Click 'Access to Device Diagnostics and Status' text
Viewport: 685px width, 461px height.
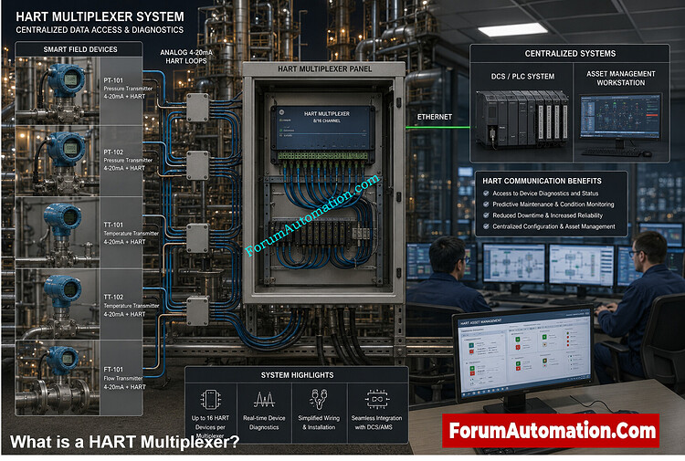pyautogui.click(x=545, y=193)
